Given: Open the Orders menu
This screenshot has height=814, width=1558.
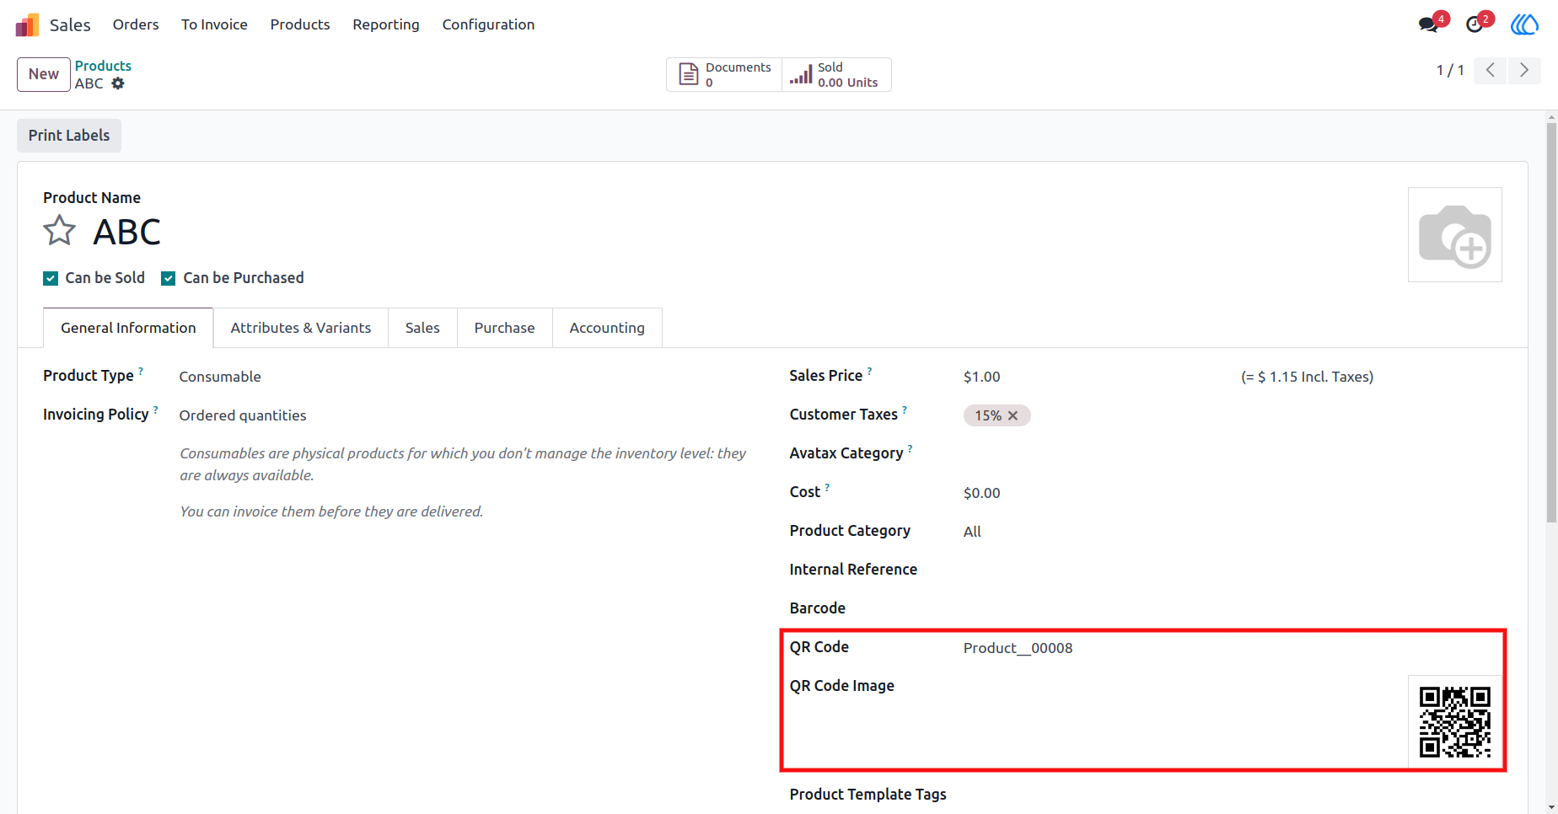Looking at the screenshot, I should coord(136,24).
